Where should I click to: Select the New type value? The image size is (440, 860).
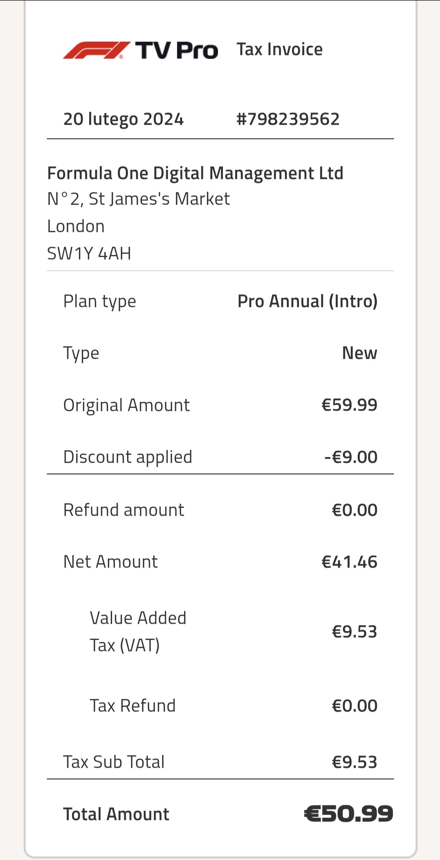[x=359, y=353]
